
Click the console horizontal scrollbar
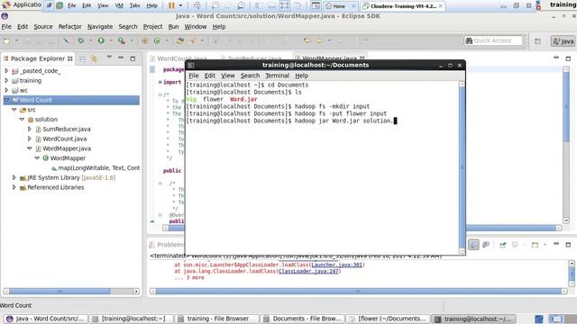point(359,292)
